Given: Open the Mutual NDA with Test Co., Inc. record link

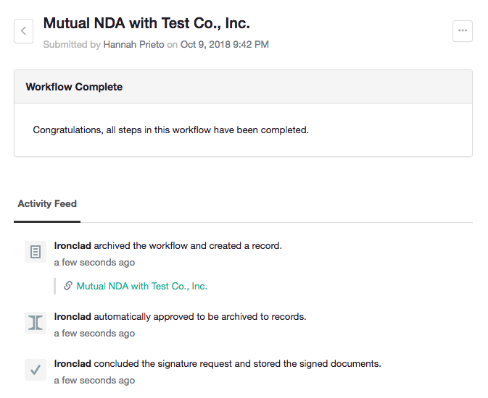Looking at the screenshot, I should [x=142, y=286].
